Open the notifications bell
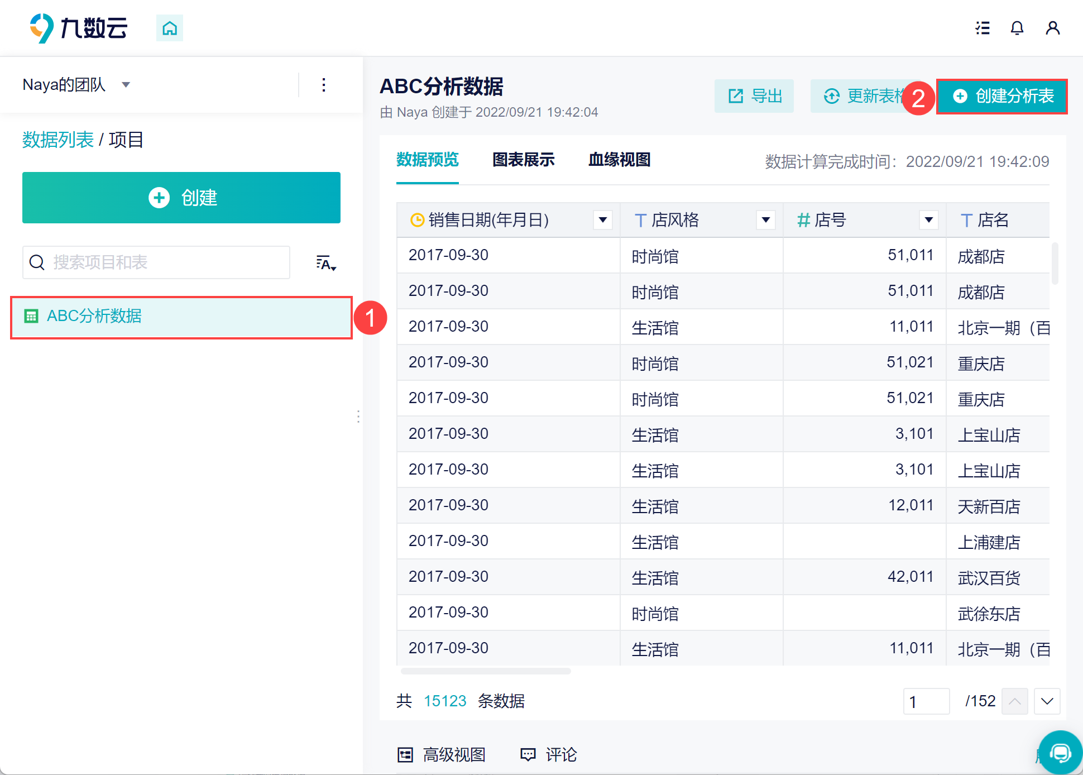Viewport: 1083px width, 775px height. point(1017,28)
